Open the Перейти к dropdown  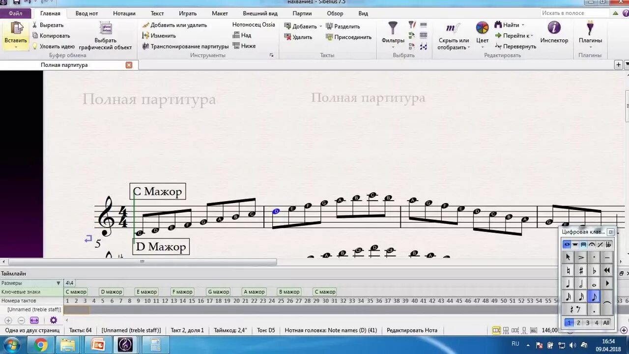[x=532, y=35]
